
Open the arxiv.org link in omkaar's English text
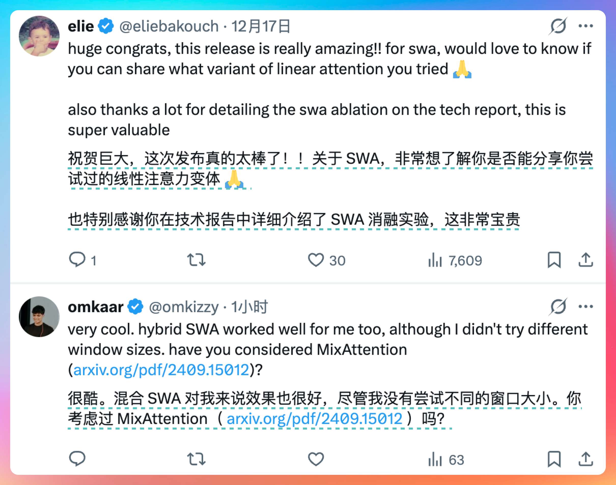(x=161, y=370)
